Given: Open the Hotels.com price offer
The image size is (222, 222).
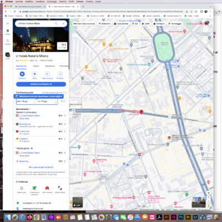Looking at the screenshot, I should [x=41, y=133].
